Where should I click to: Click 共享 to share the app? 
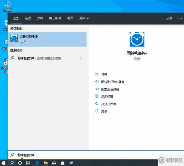(x=104, y=111)
